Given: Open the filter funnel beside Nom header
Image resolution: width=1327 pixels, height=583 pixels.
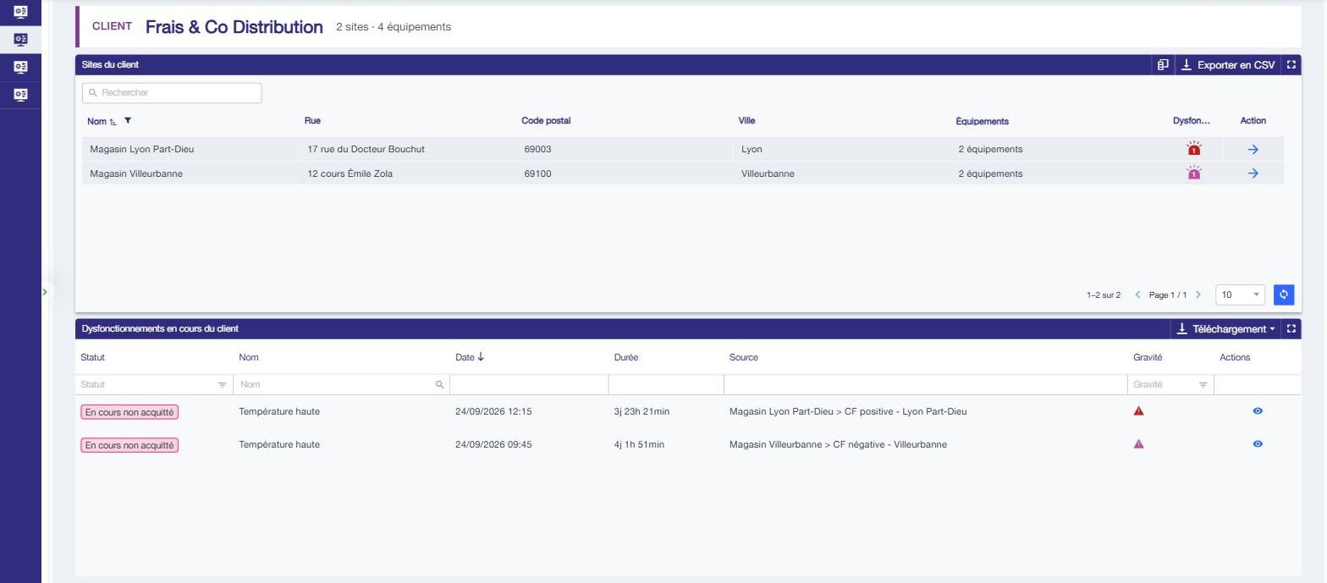Looking at the screenshot, I should (x=127, y=121).
